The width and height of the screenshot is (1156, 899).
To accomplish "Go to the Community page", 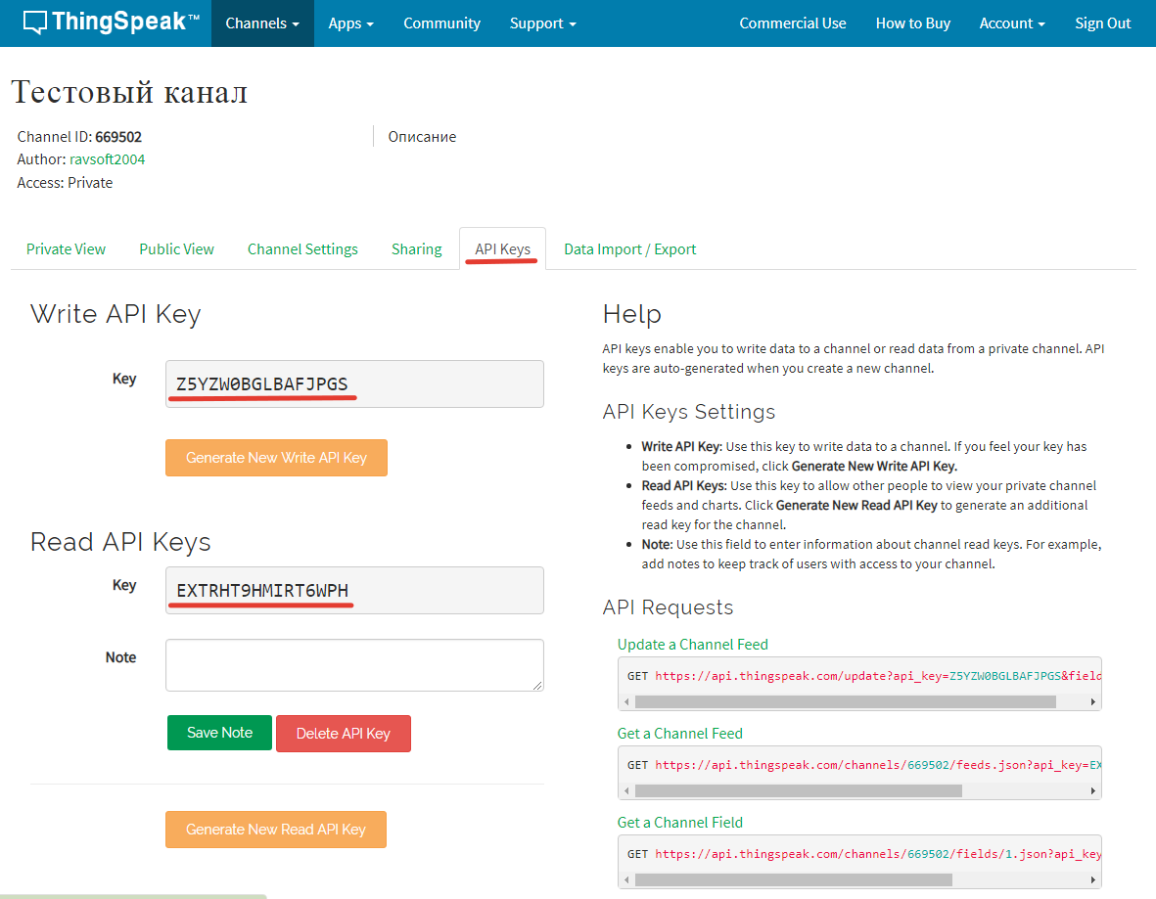I will 441,23.
